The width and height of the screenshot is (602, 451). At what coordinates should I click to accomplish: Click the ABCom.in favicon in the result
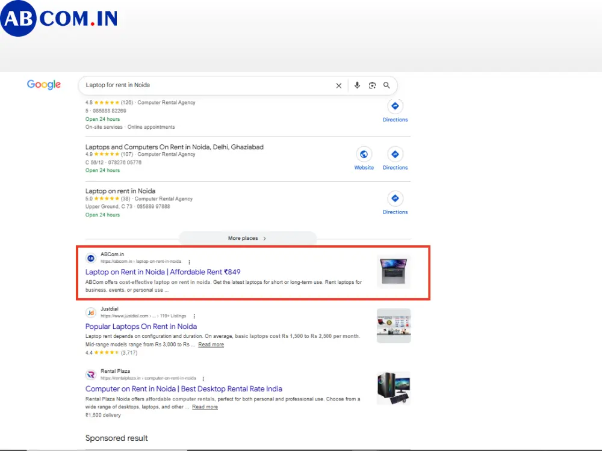click(91, 258)
